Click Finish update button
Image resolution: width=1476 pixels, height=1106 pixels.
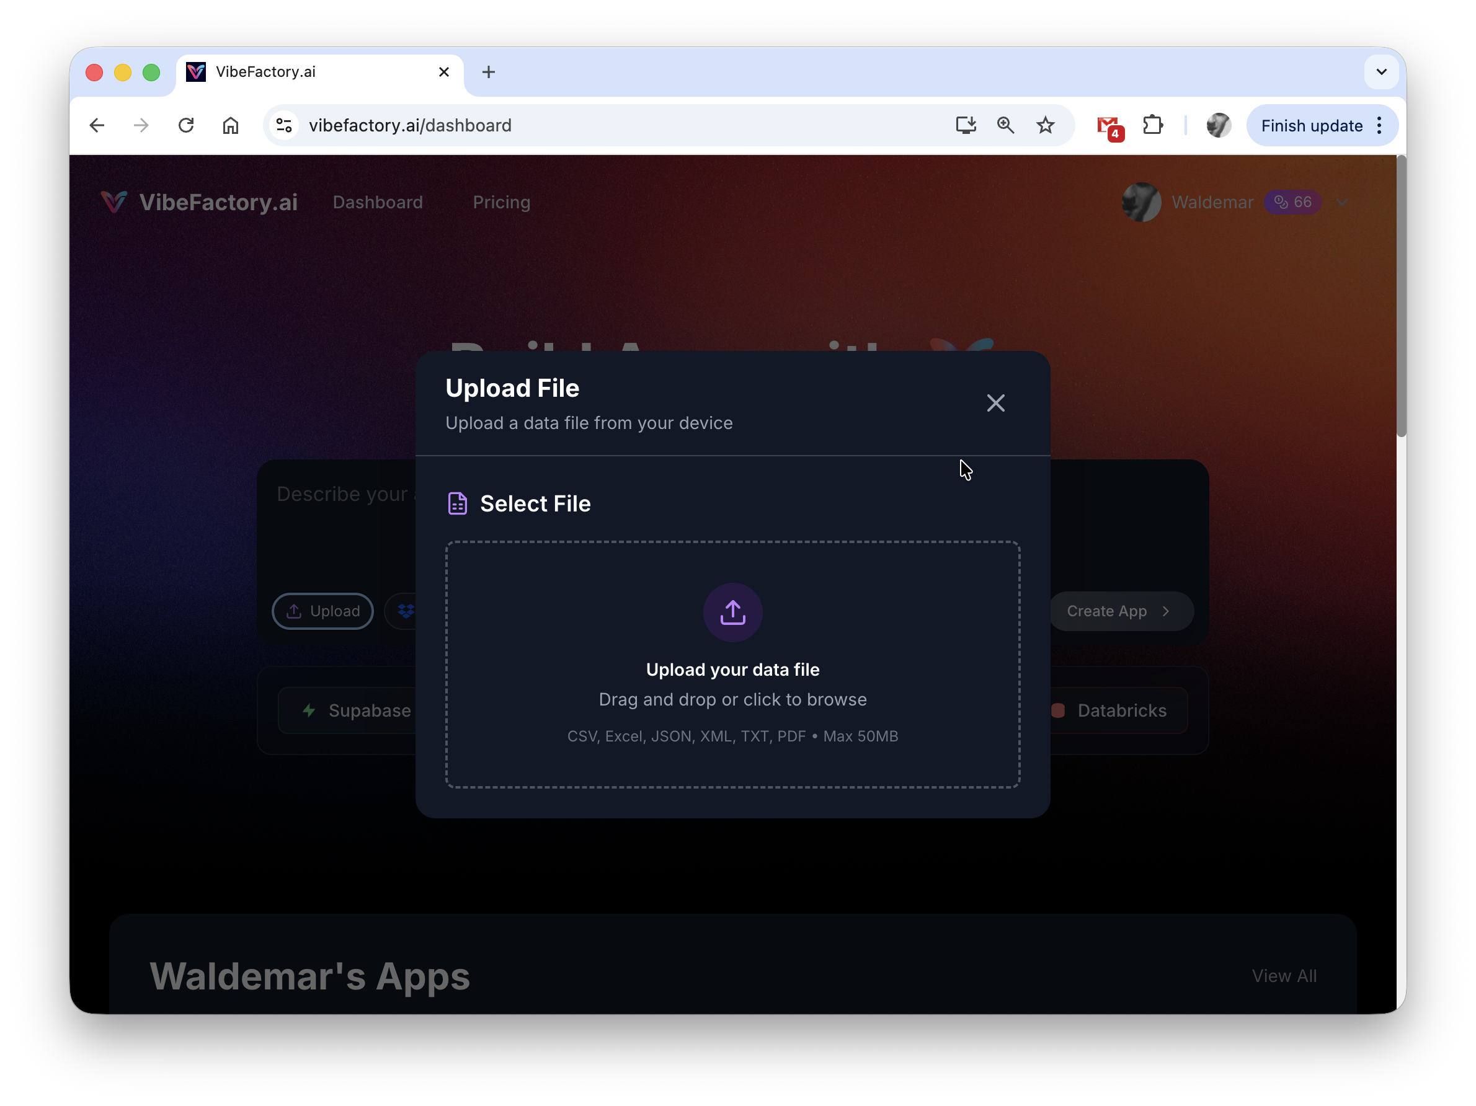pyautogui.click(x=1310, y=125)
